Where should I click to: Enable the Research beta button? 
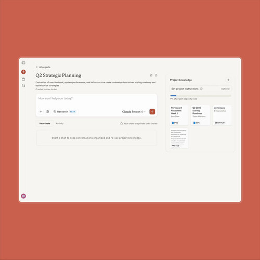tap(64, 112)
